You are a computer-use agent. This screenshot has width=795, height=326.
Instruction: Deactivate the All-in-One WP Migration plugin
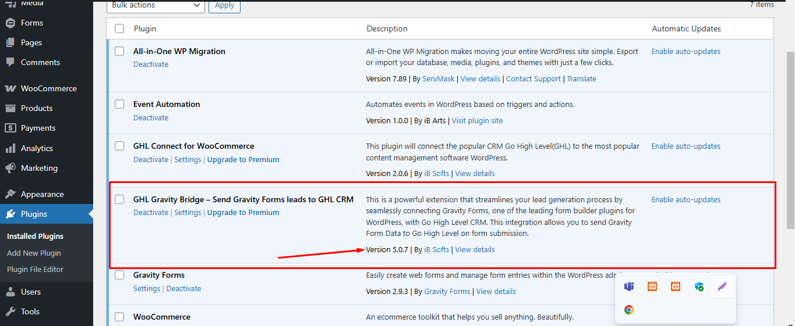(x=151, y=65)
